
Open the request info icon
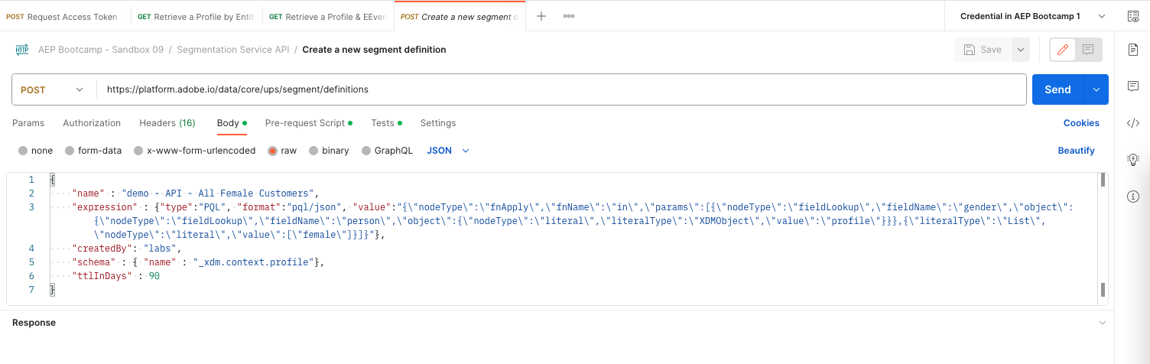pyautogui.click(x=1133, y=197)
